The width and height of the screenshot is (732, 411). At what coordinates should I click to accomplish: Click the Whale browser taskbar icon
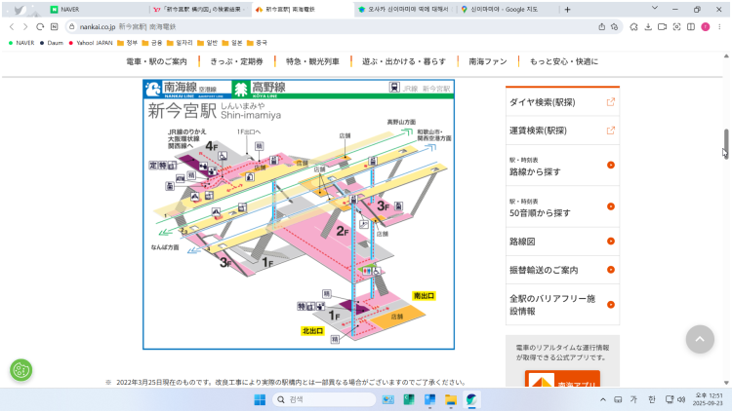471,399
